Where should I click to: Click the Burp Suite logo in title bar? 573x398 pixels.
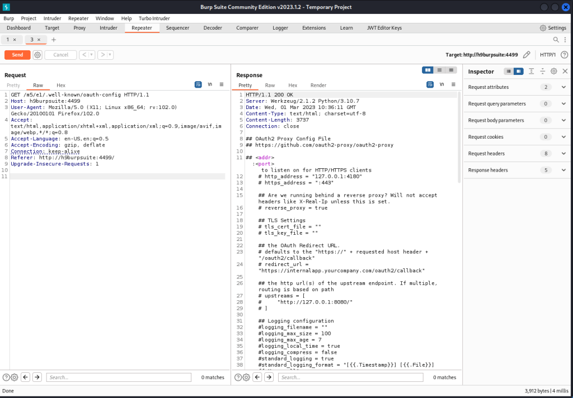pyautogui.click(x=6, y=7)
